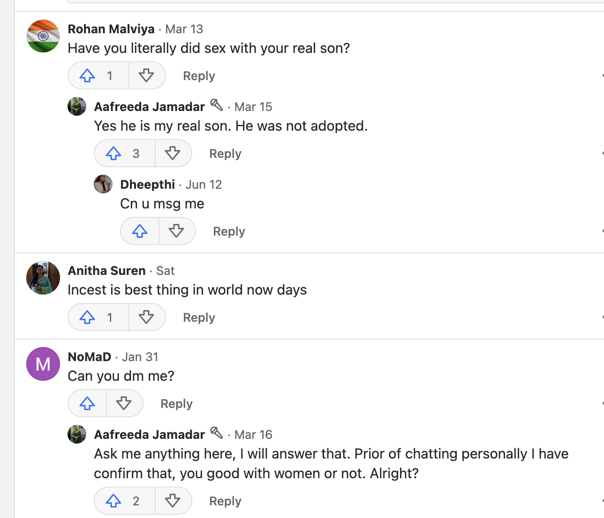Reply to NoMaD's comment
This screenshot has height=518, width=604.
point(176,404)
